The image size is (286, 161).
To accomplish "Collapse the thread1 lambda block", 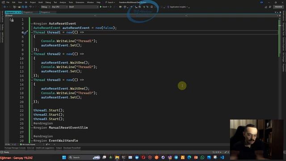I will click(x=32, y=33).
